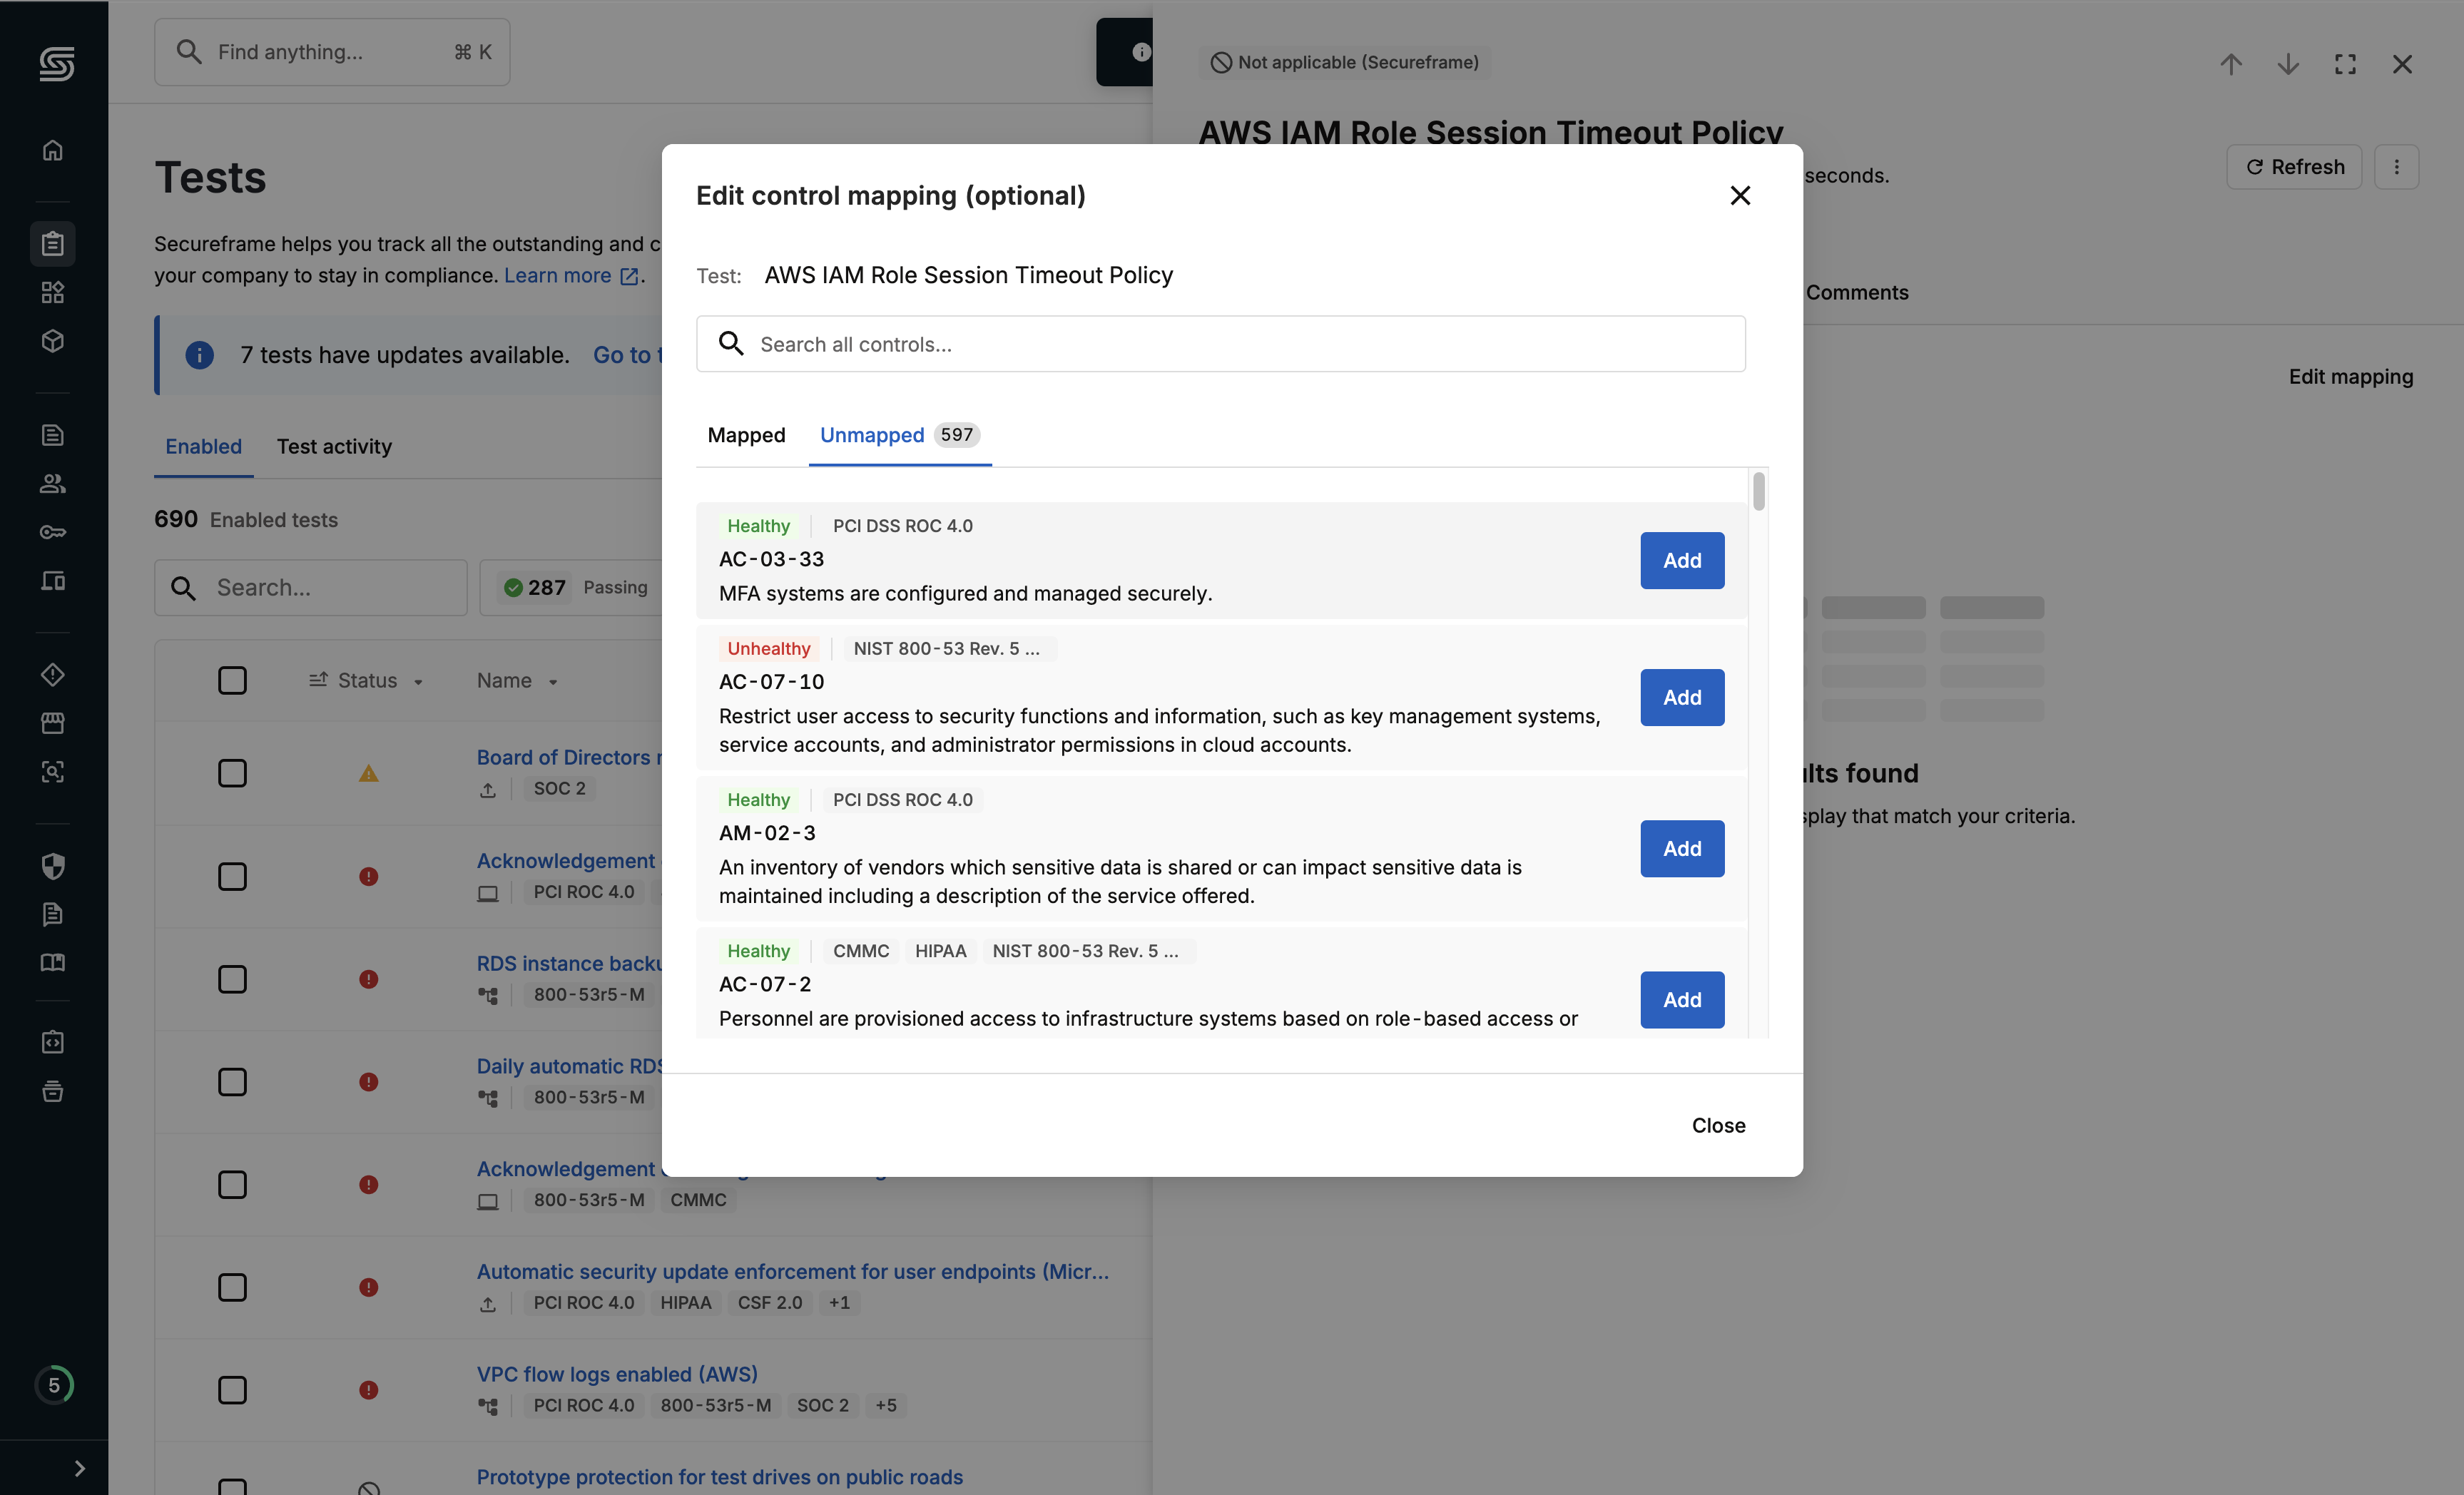The image size is (2464, 1495).
Task: Open the scan-person sidebar icon
Action: [53, 772]
